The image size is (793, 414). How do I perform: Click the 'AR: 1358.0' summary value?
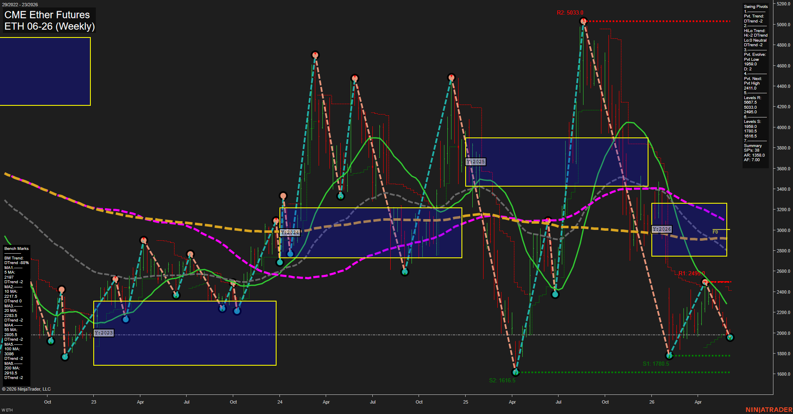(x=754, y=155)
